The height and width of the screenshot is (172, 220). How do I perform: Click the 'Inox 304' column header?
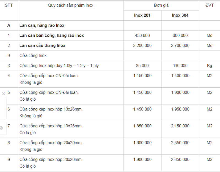point(180,15)
